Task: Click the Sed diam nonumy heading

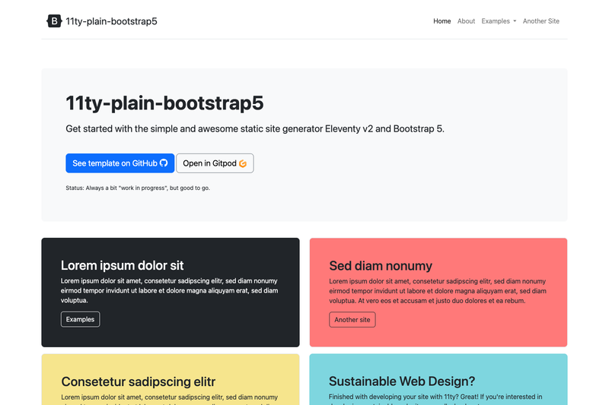Action: click(x=381, y=266)
